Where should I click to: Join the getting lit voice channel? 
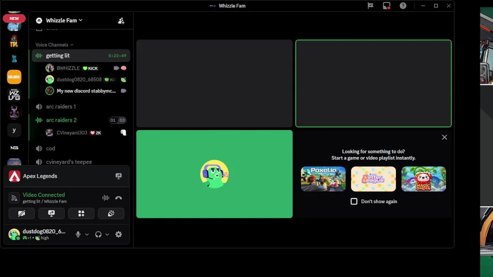point(81,56)
